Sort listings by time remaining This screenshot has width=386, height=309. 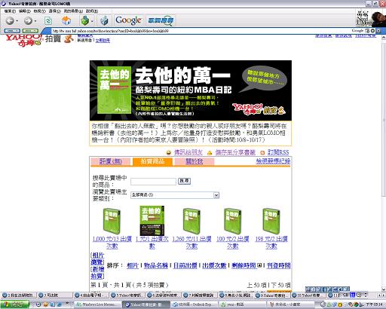244,265
